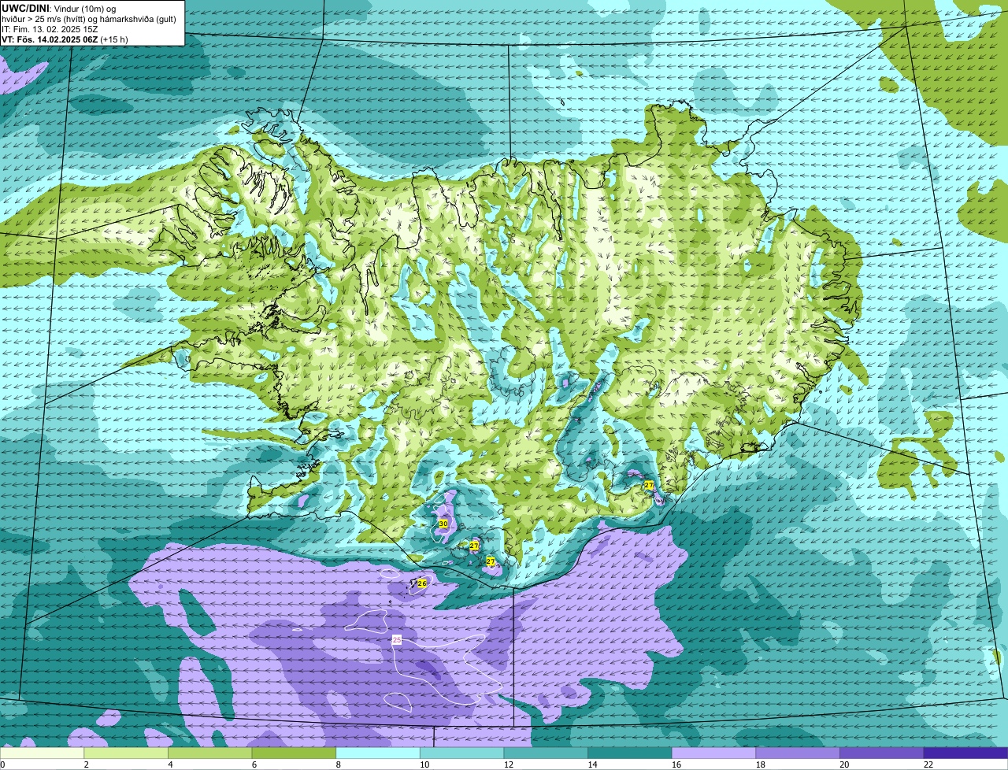Click the yellow '30' peak gust label
This screenshot has height=770, width=1008.
coord(443,524)
